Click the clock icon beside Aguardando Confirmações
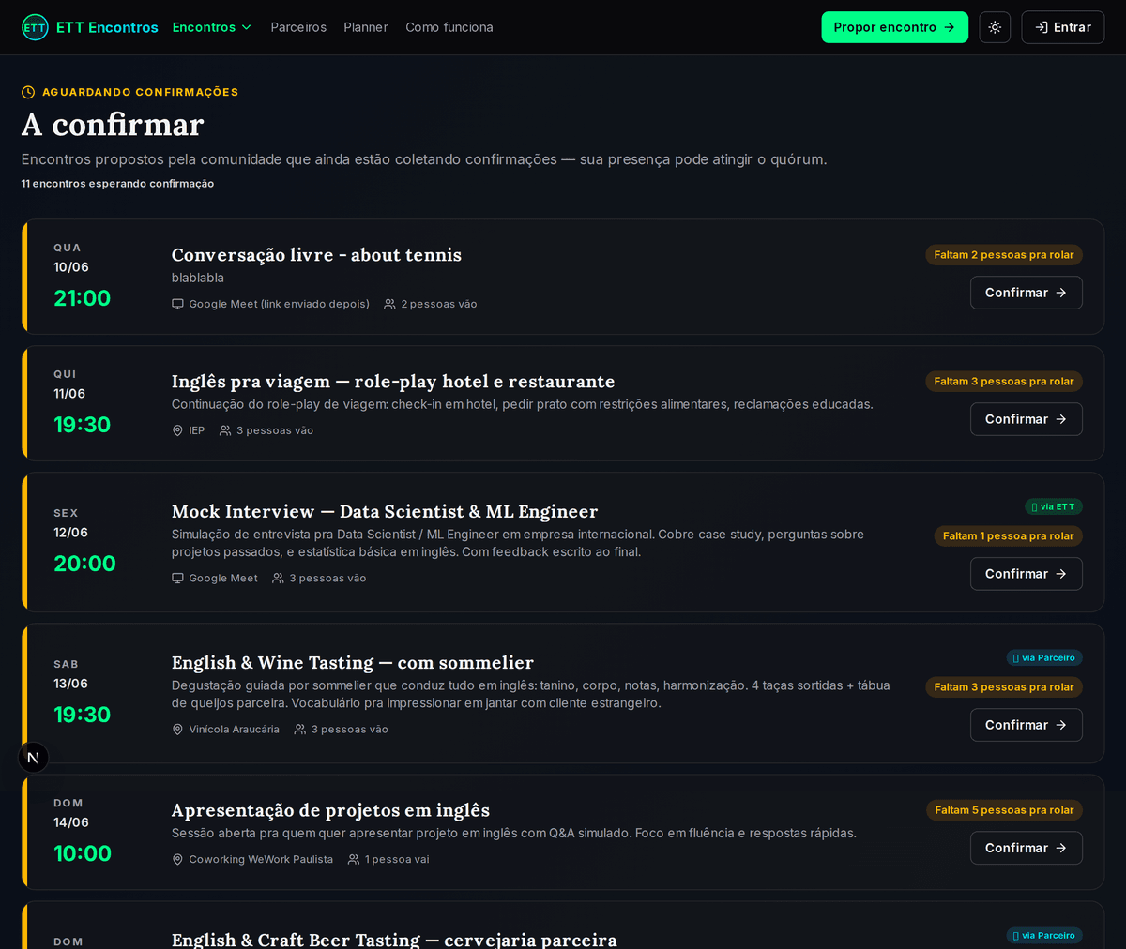The width and height of the screenshot is (1126, 949). point(28,92)
